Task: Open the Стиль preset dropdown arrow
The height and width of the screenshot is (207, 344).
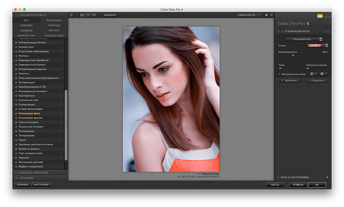Action: [x=327, y=46]
